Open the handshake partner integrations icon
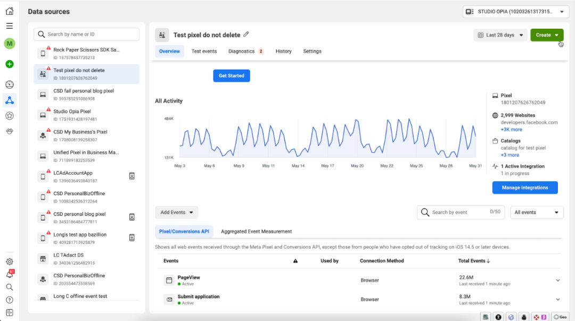The height and width of the screenshot is (321, 575). tap(10, 131)
